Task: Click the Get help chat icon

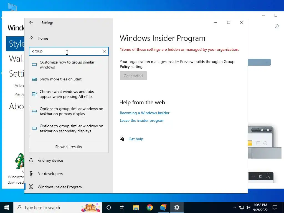Action: pyautogui.click(x=122, y=139)
